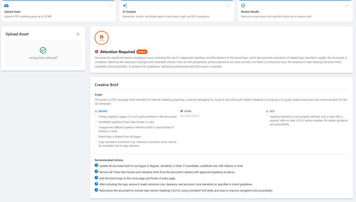Click the SEO warning triangle icon
The width and height of the screenshot is (356, 202).
(x=267, y=111)
